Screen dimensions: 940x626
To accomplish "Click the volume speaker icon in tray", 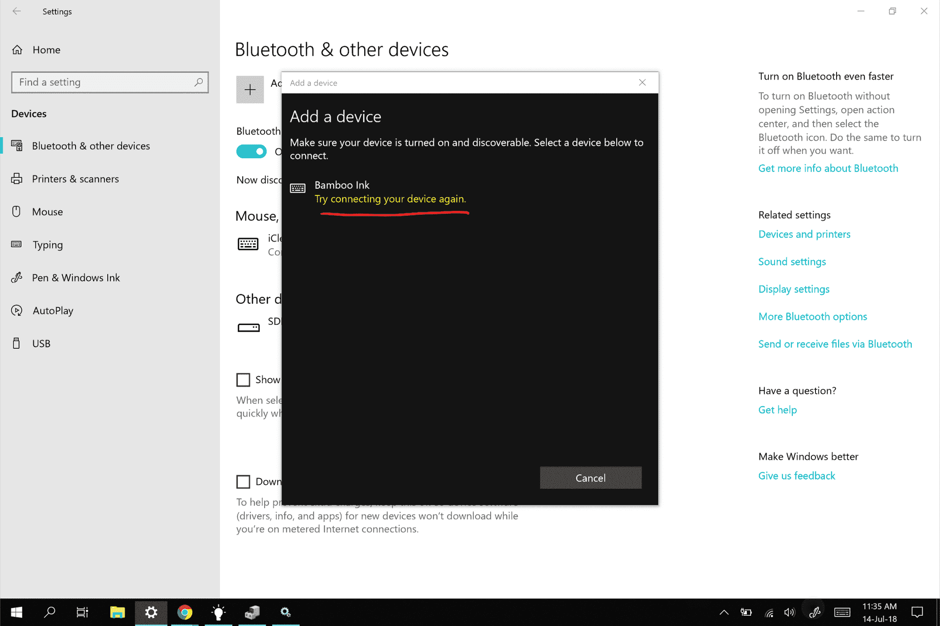I will click(790, 612).
